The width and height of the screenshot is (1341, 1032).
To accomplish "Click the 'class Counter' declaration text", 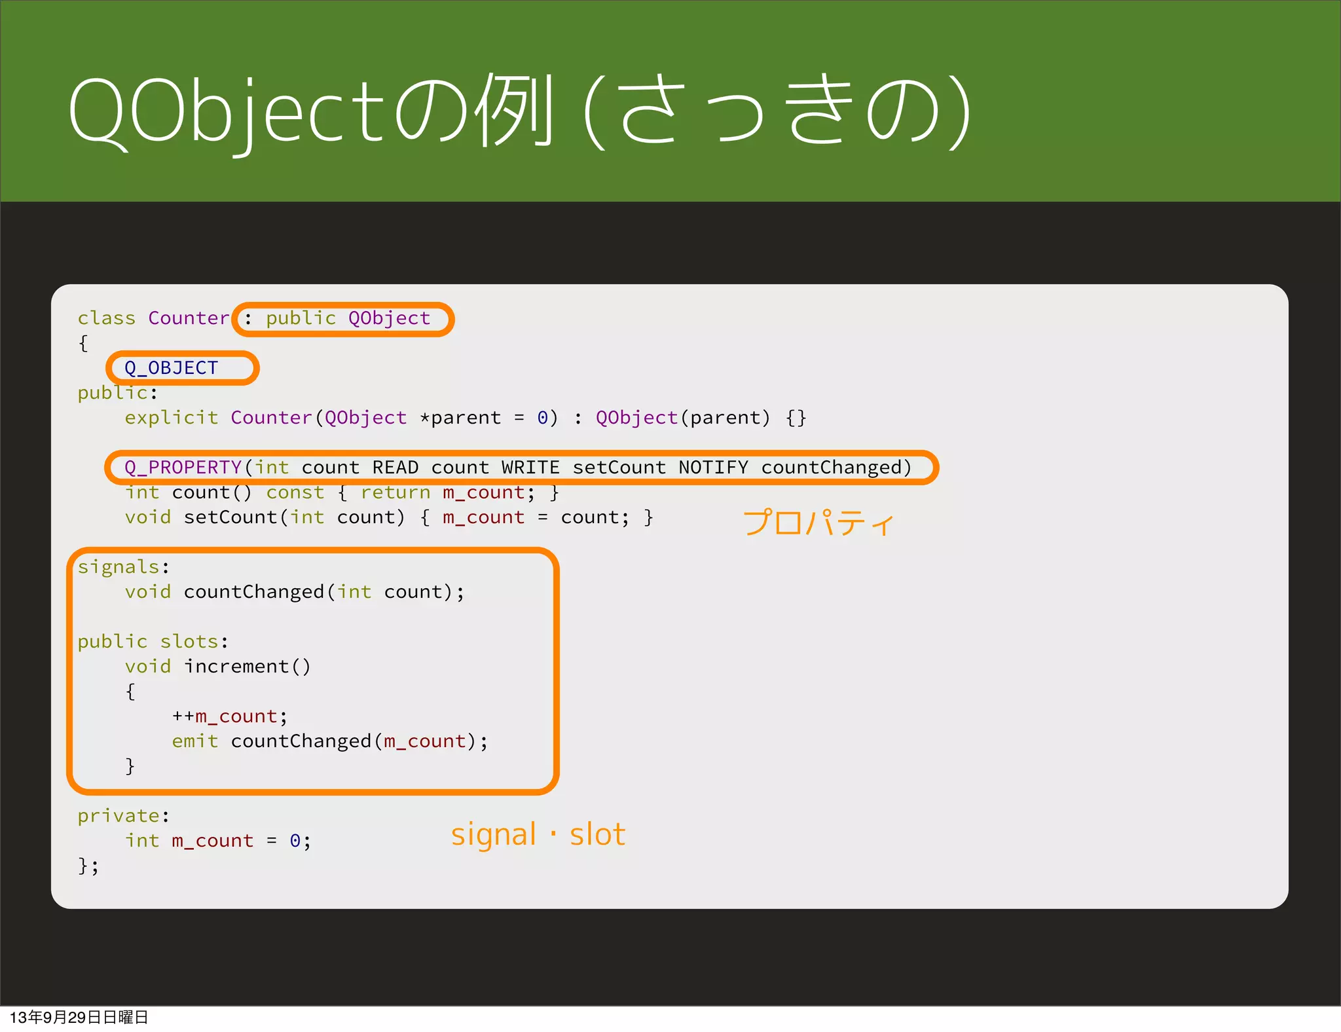I will pos(154,318).
